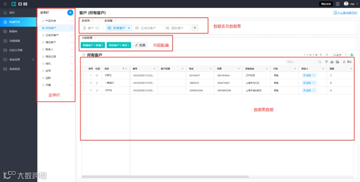The width and height of the screenshot is (360, 182).
Task: Open the 详细地址 column dropdown arrow
Action: 267,69
